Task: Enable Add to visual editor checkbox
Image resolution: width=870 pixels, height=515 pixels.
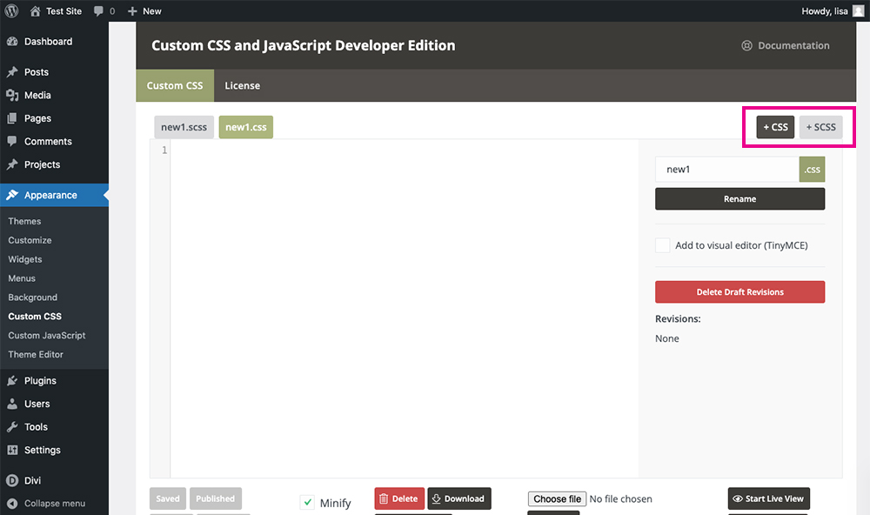Action: point(662,245)
